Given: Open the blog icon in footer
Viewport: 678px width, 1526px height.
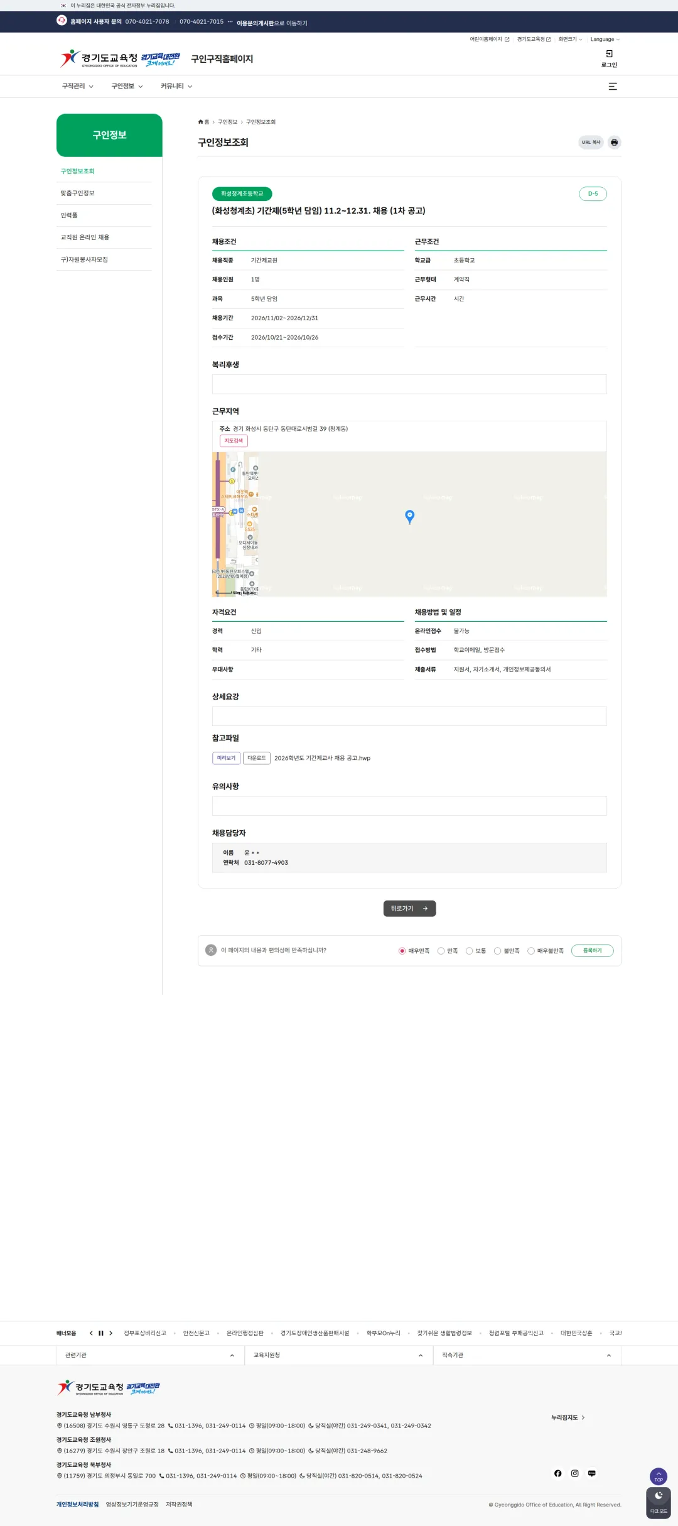Looking at the screenshot, I should click(x=592, y=1473).
